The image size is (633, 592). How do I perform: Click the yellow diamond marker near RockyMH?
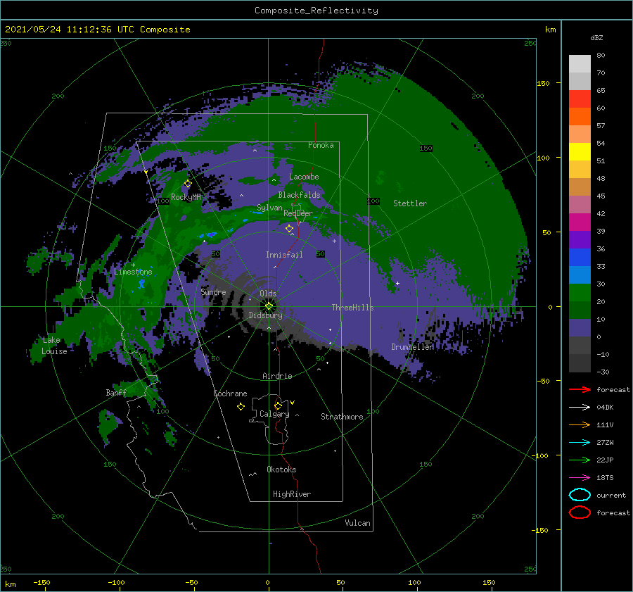[188, 184]
